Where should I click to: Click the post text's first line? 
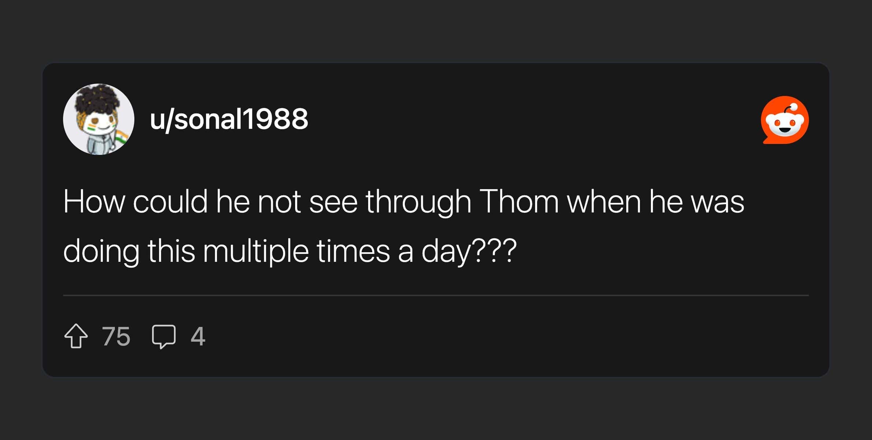(403, 201)
